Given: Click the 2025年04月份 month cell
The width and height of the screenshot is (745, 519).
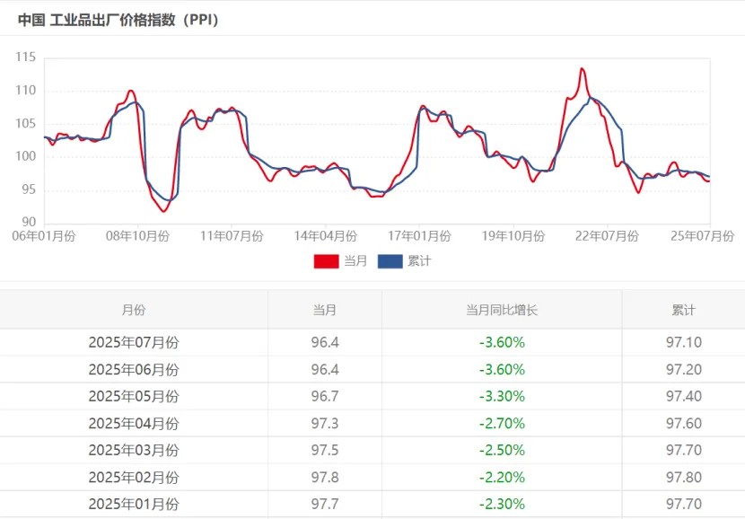Looking at the screenshot, I should click(x=134, y=423).
